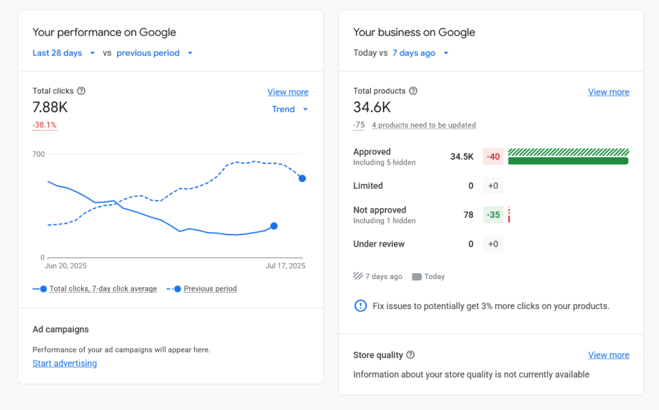
Task: Open View more for Total clicks
Action: point(288,93)
